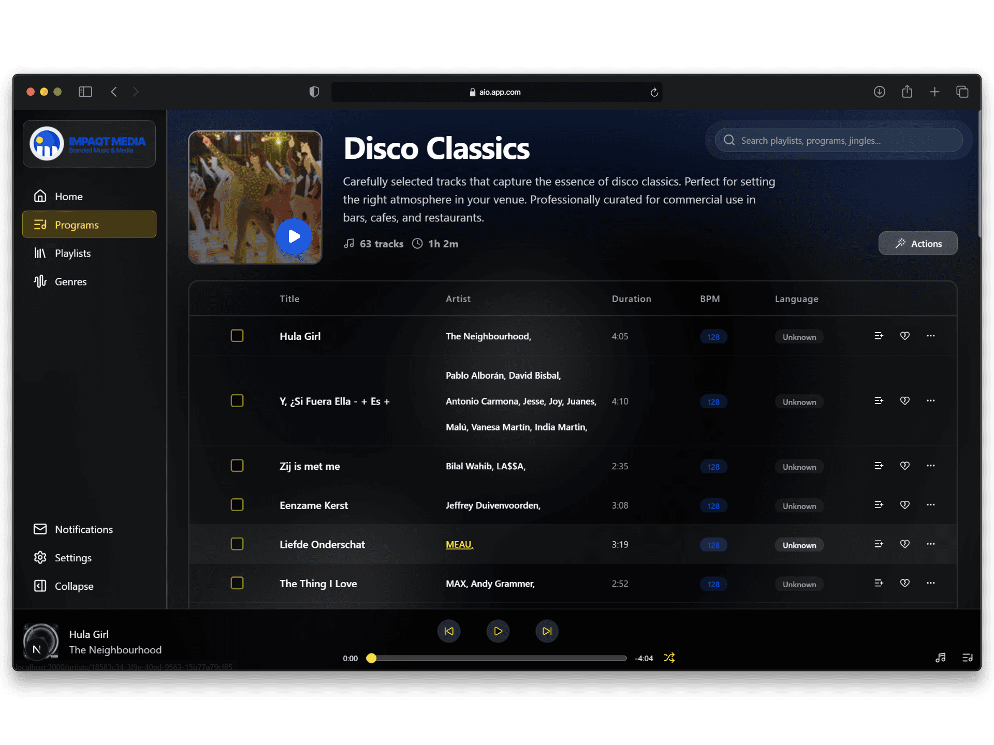This screenshot has width=994, height=745.
Task: Play the Disco Classics program from the cover
Action: point(294,236)
